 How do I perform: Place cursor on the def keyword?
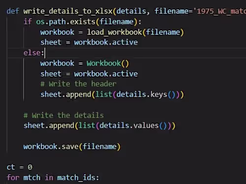click(x=13, y=11)
